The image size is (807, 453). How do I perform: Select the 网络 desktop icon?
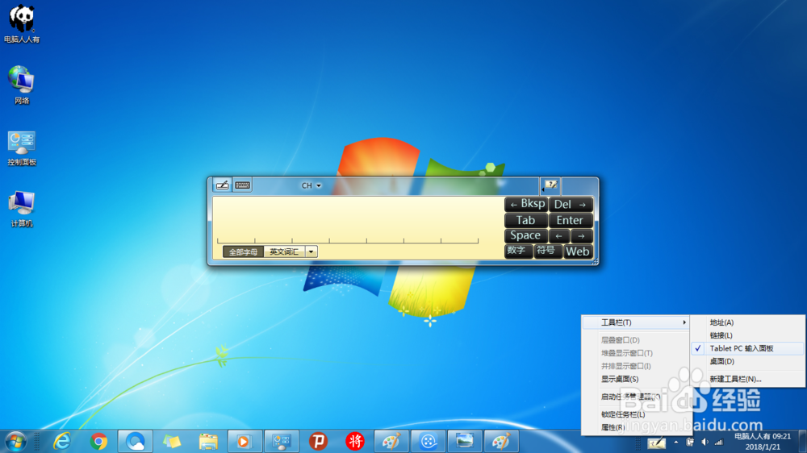tap(22, 85)
